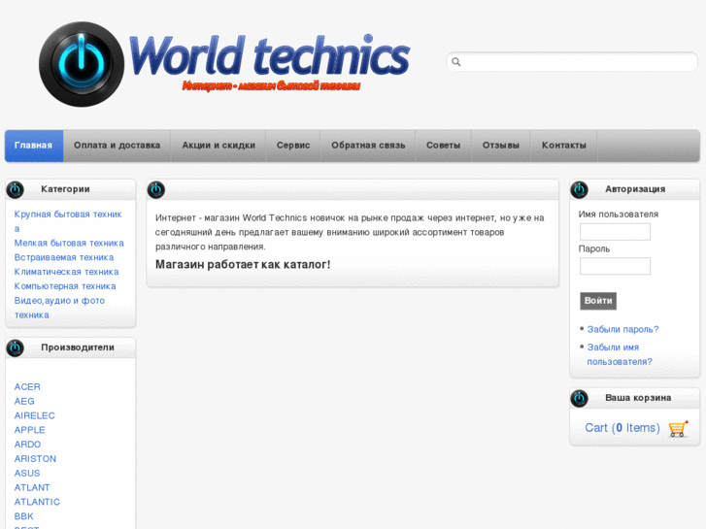The width and height of the screenshot is (706, 529).
Task: Go to Акции и скидки
Action: click(219, 146)
